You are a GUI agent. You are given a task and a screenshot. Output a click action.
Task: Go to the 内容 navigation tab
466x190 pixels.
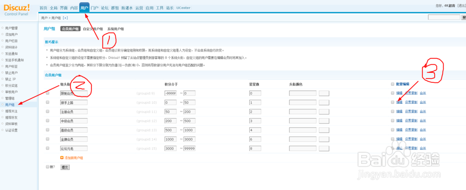[x=74, y=8]
